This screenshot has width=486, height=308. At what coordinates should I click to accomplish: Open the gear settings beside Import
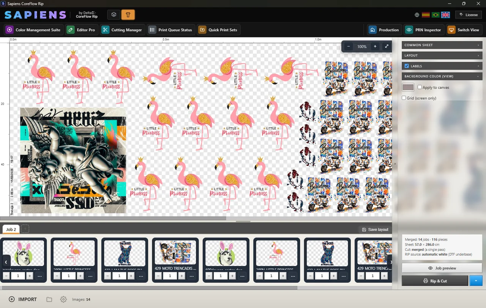tap(63, 299)
